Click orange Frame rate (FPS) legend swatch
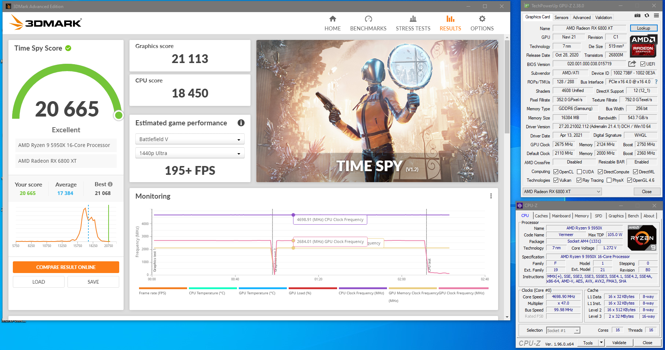 click(163, 288)
